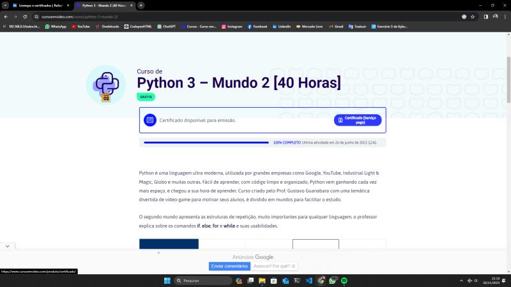
Task: Click the course progress bar
Action: 206,142
